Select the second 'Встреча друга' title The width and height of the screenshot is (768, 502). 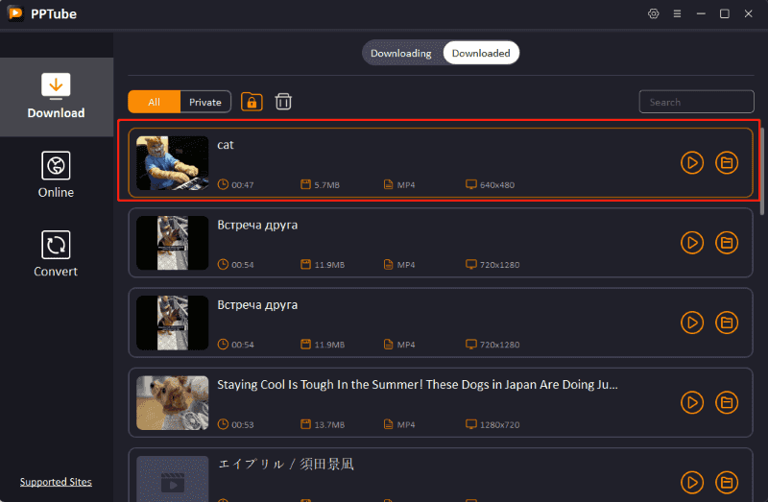coord(257,305)
